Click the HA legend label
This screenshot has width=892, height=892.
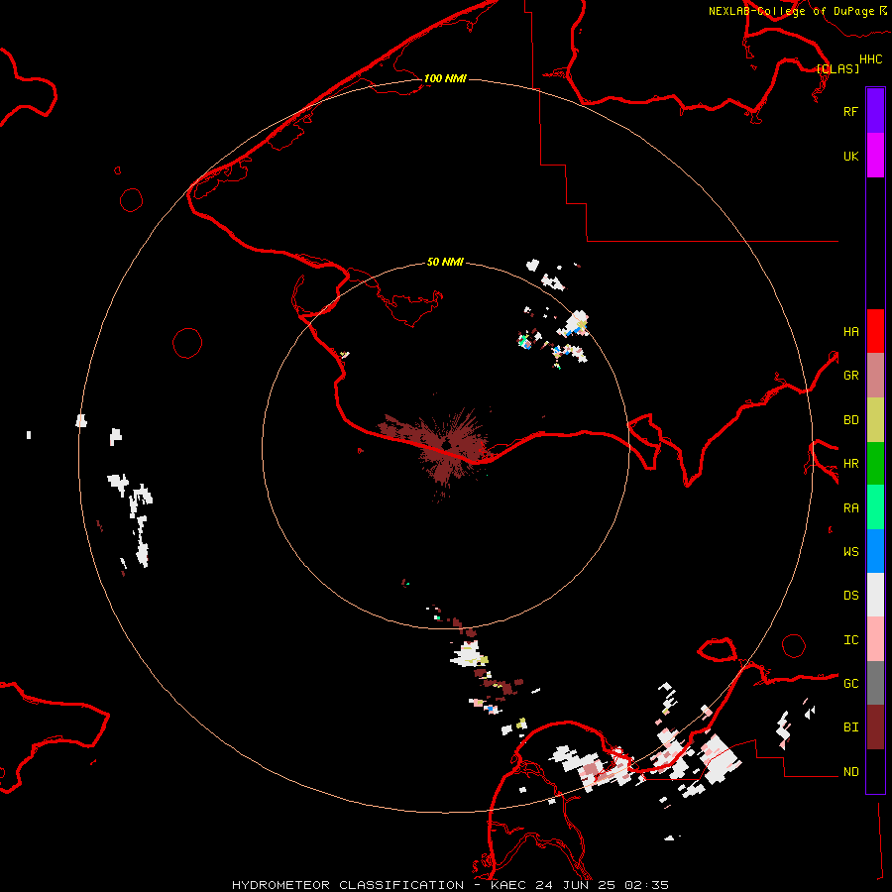point(850,332)
